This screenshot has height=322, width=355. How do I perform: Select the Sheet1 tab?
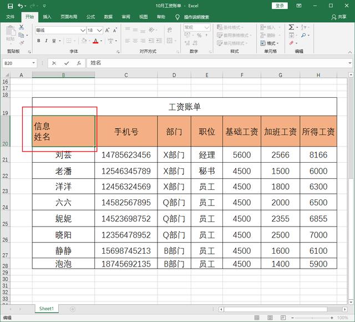(47, 309)
